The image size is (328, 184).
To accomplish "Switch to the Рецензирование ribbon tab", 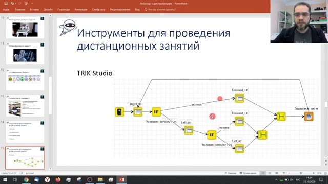I will coord(120,10).
